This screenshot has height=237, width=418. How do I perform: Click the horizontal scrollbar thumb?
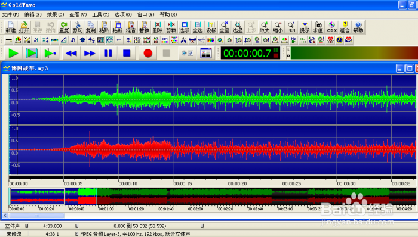(36, 216)
